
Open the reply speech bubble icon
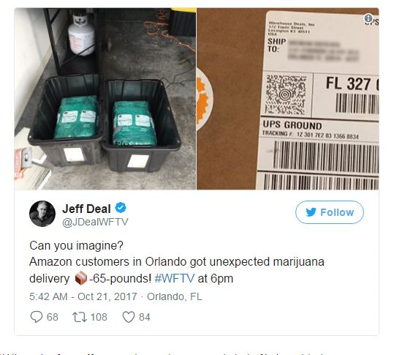click(x=37, y=317)
